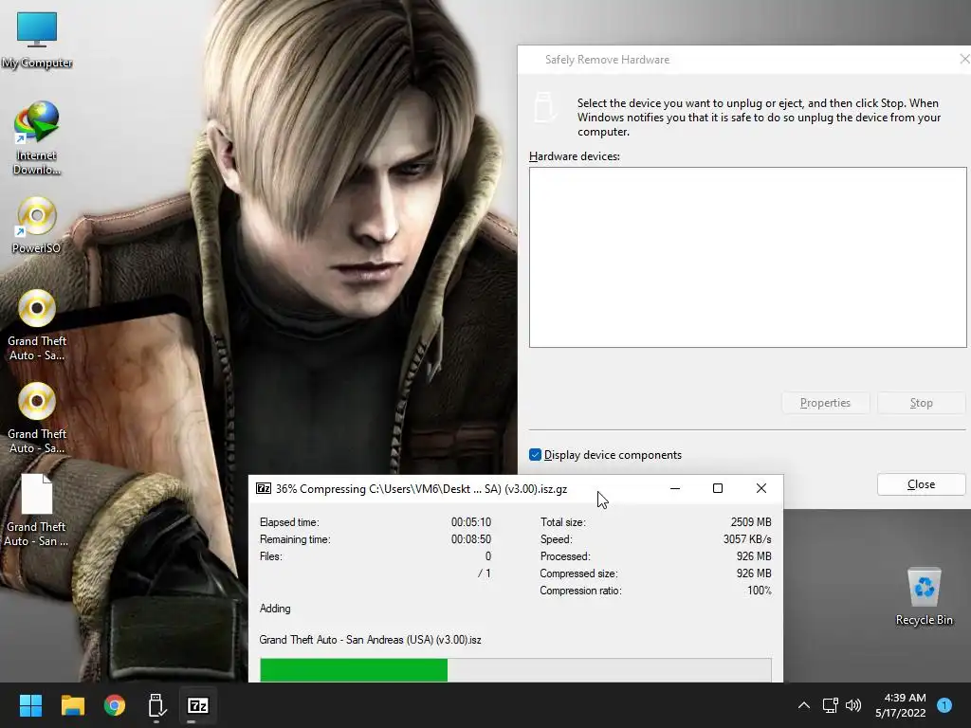Click Close in Safely Remove Hardware dialog
This screenshot has width=971, height=728.
pyautogui.click(x=921, y=484)
